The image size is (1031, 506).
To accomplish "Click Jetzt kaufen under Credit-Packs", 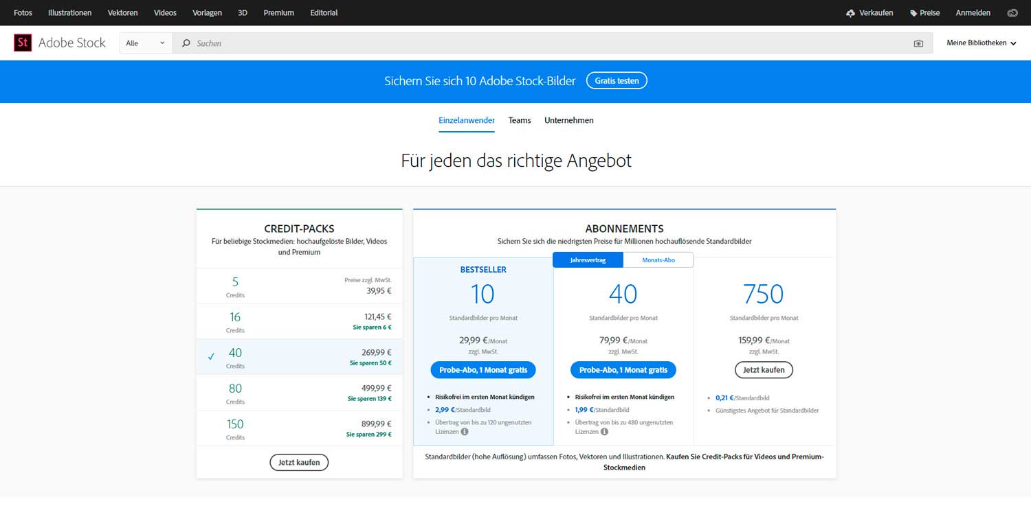I will [299, 463].
